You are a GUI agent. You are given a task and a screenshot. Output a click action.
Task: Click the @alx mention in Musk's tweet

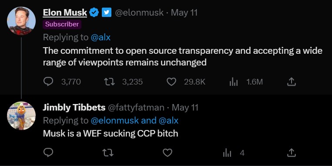[x=101, y=37]
